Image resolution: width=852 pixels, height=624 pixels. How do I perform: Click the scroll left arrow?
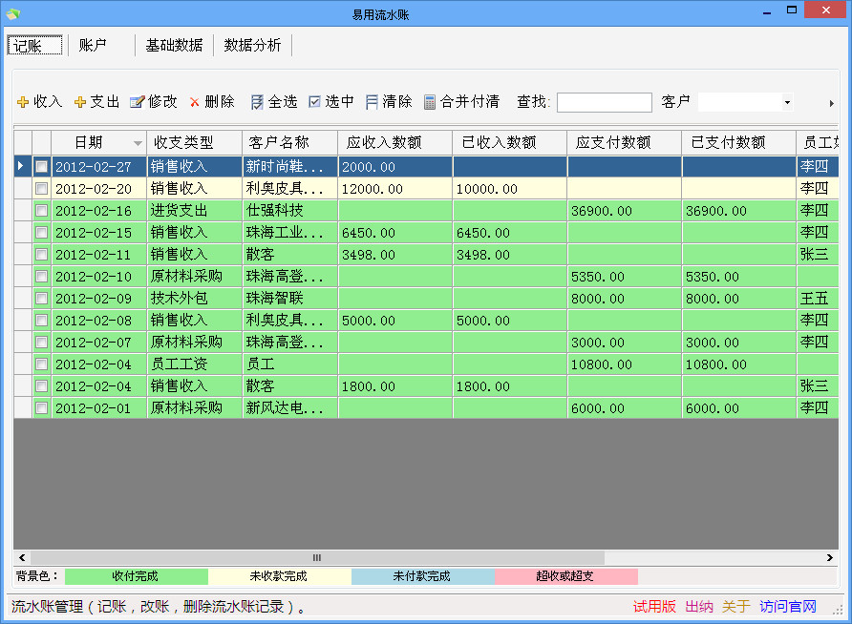click(x=22, y=557)
